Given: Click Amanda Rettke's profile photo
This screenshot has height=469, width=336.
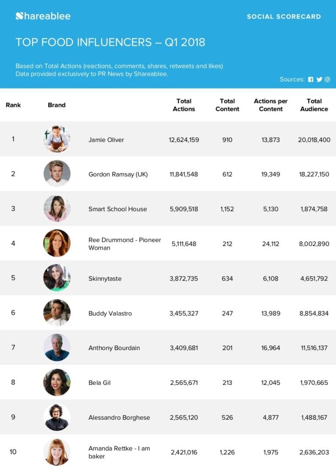Looking at the screenshot, I should [57, 452].
